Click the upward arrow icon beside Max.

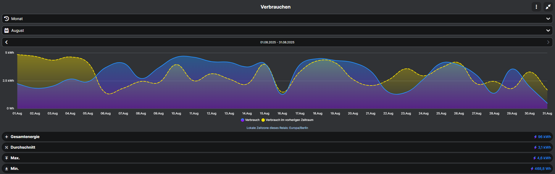coord(7,158)
